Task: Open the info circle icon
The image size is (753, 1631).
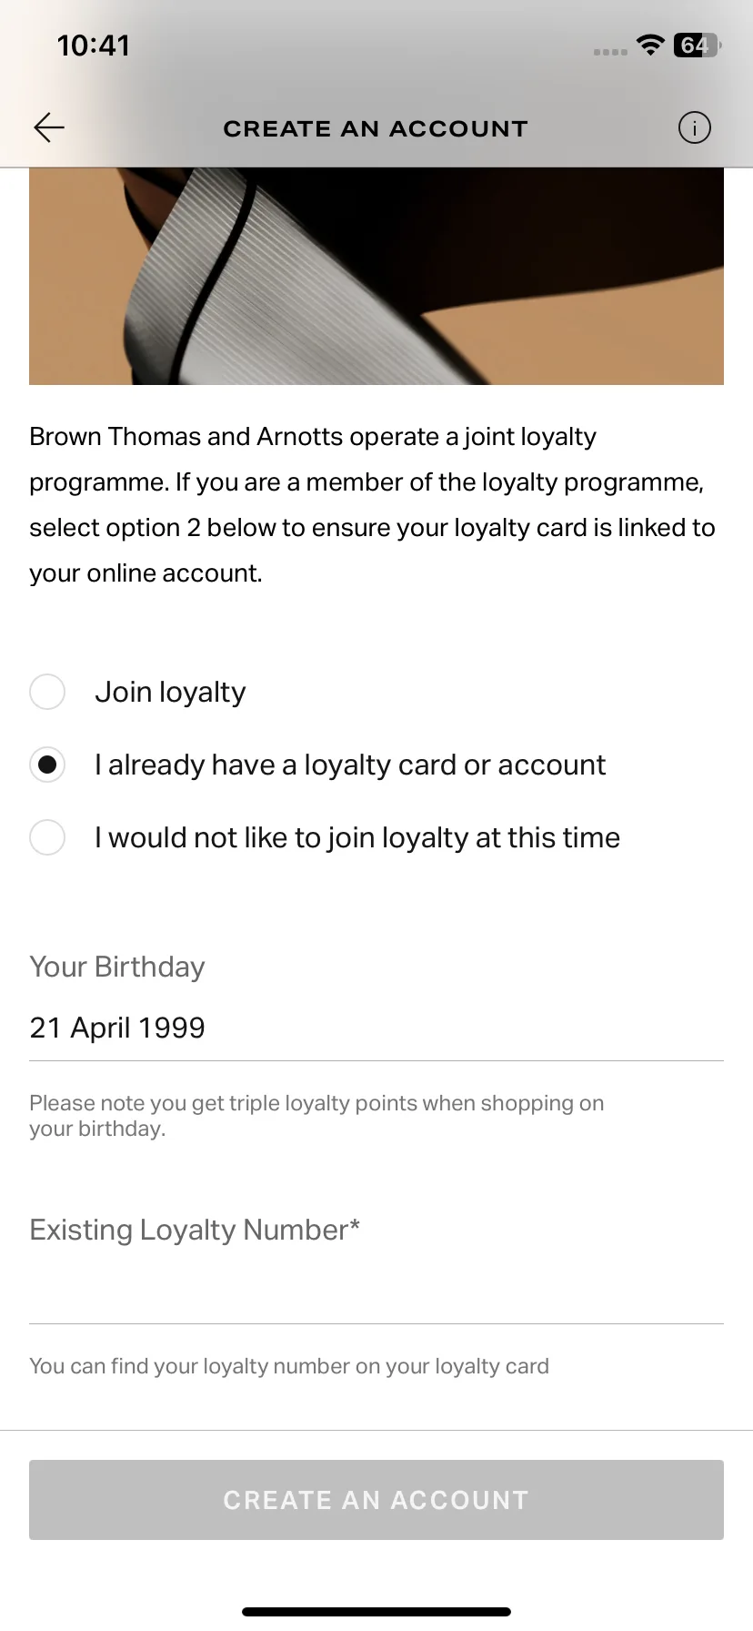Action: [695, 127]
